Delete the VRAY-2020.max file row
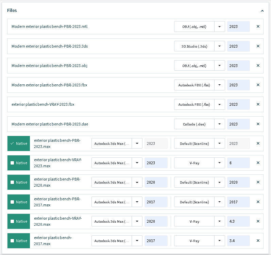 tap(258, 221)
